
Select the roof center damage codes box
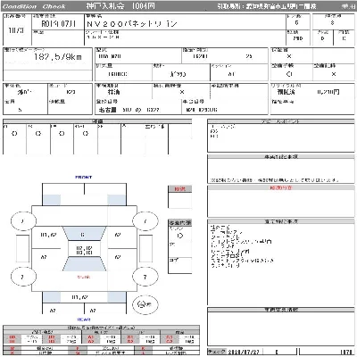(84, 250)
